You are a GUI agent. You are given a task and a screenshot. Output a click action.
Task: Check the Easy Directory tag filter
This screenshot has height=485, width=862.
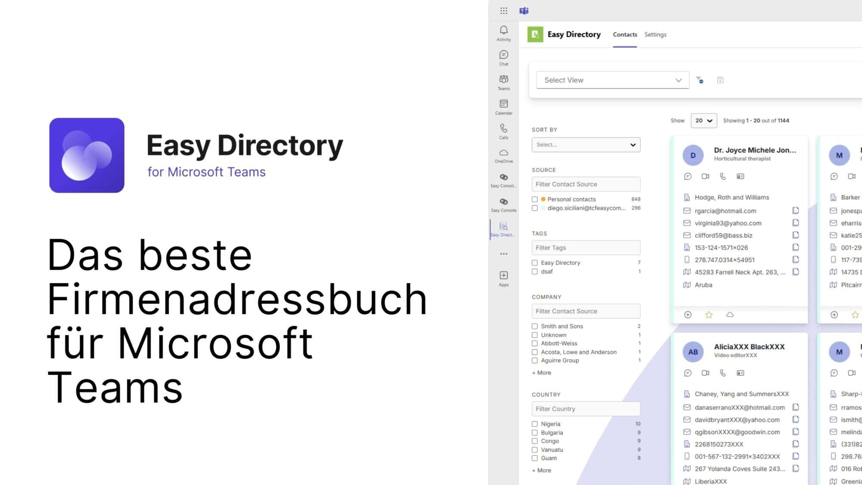(534, 263)
